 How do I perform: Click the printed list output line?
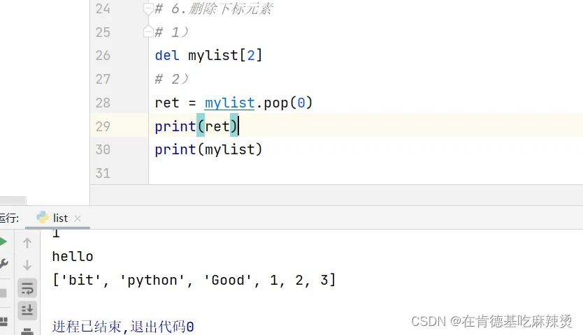pyautogui.click(x=194, y=281)
